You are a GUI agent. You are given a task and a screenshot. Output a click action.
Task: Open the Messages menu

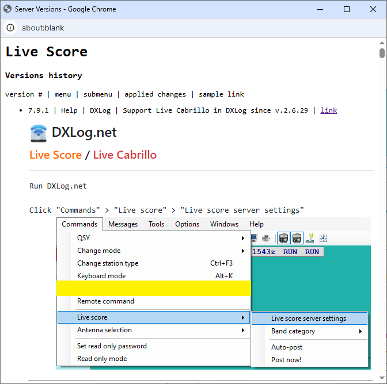(123, 224)
